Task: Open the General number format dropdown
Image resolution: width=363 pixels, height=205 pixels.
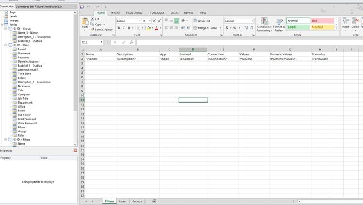Action: click(x=252, y=21)
